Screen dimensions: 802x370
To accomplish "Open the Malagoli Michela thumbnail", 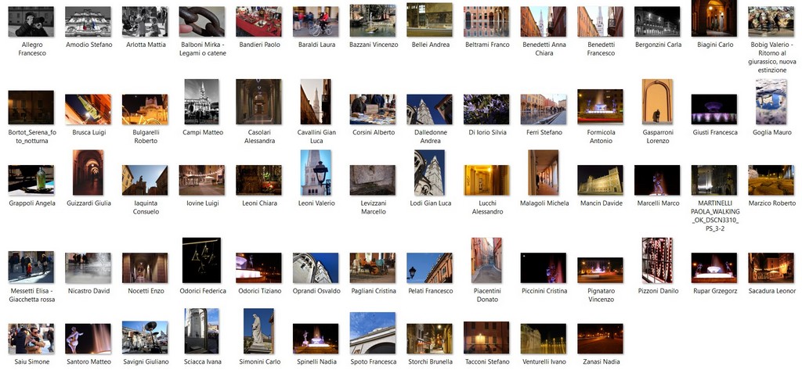I will tap(544, 172).
